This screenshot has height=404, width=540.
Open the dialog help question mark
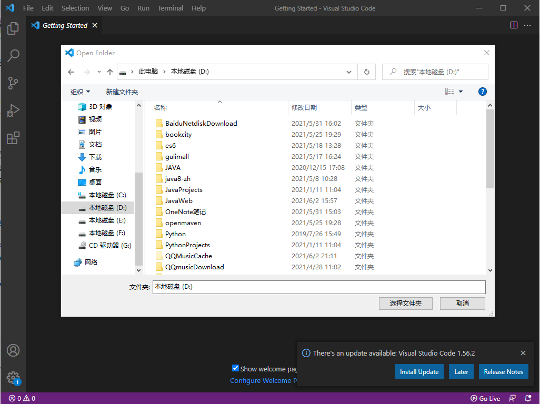(483, 92)
